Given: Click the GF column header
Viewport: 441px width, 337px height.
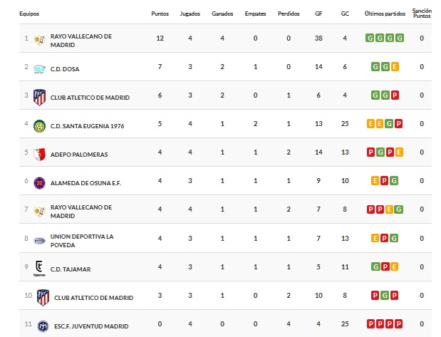Looking at the screenshot, I should coord(318,14).
